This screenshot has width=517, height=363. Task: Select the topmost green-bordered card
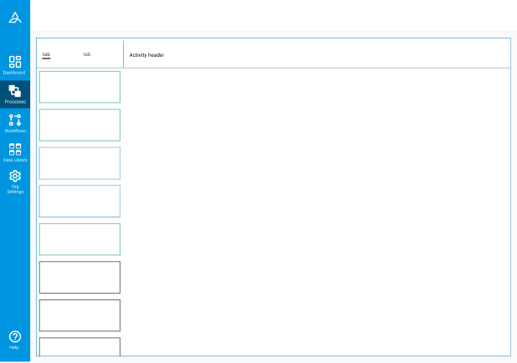pos(79,87)
